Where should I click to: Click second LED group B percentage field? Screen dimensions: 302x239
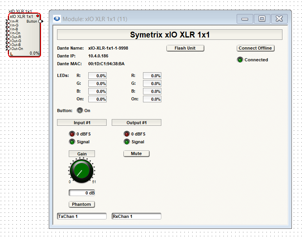[152, 91]
